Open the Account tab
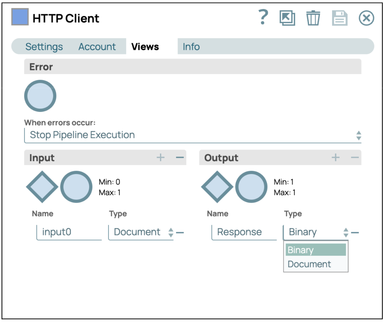The height and width of the screenshot is (323, 385). click(x=97, y=47)
